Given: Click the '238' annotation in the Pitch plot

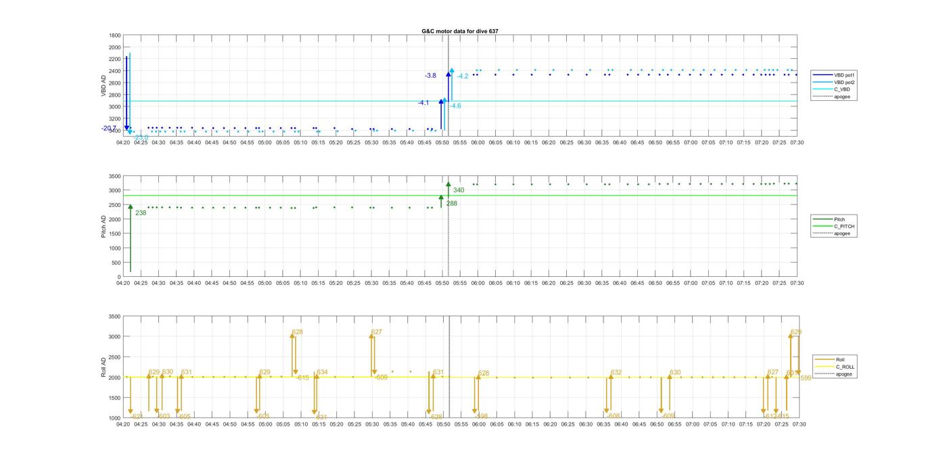Looking at the screenshot, I should click(x=141, y=213).
